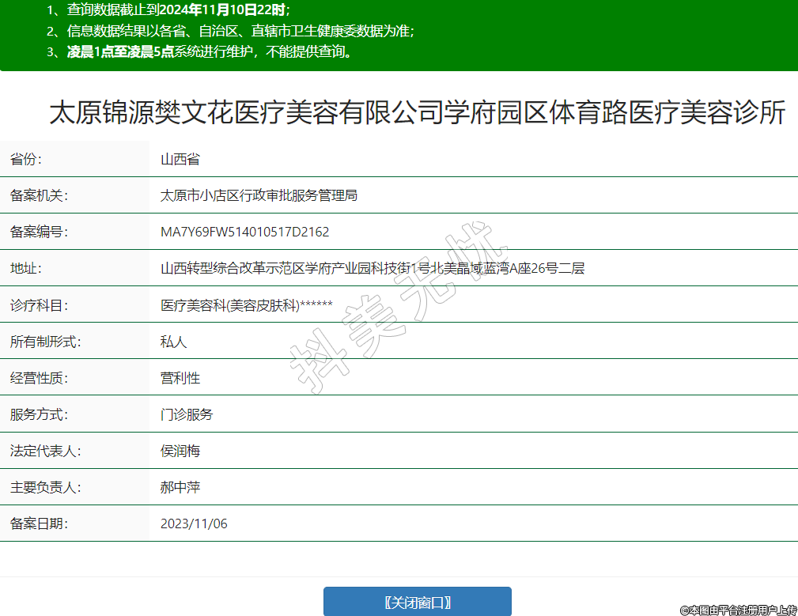
Task: Click the clinic name title heading
Action: [x=417, y=113]
